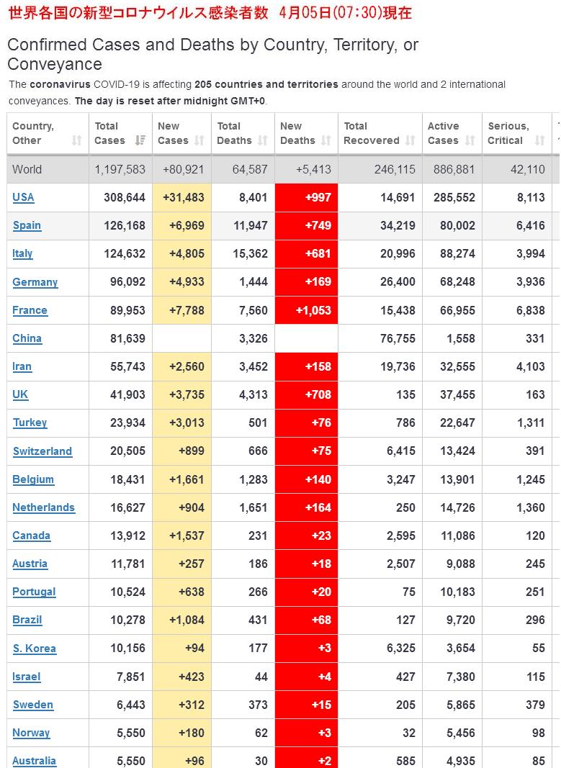561x768 pixels.
Task: Visit the Brazil country page link
Action: [x=27, y=620]
